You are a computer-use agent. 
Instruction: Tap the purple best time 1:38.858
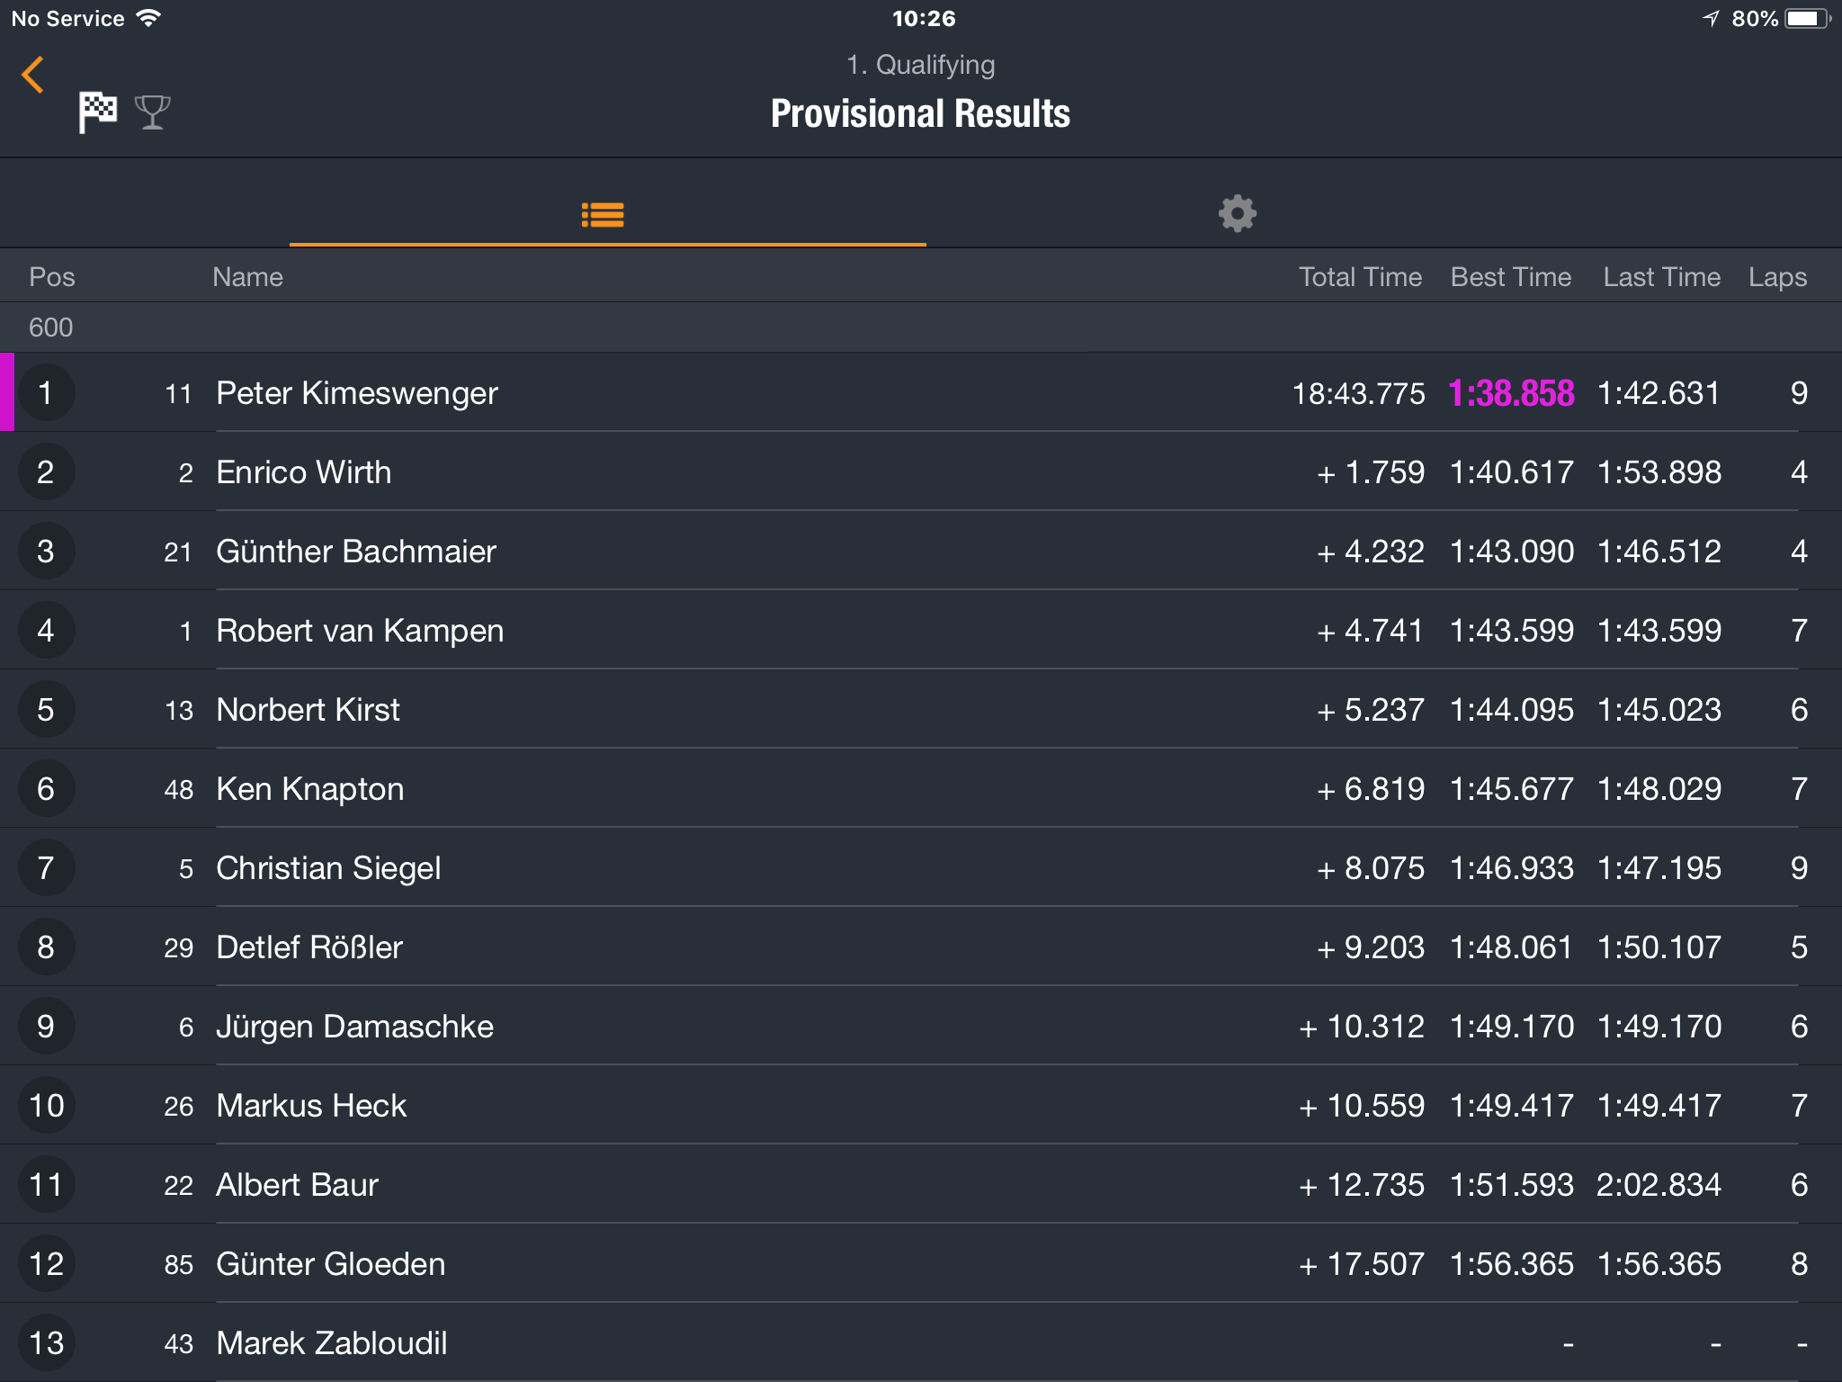tap(1511, 393)
